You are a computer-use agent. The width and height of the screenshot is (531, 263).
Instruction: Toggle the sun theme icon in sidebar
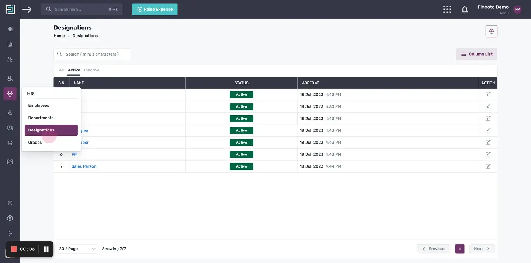(x=10, y=203)
